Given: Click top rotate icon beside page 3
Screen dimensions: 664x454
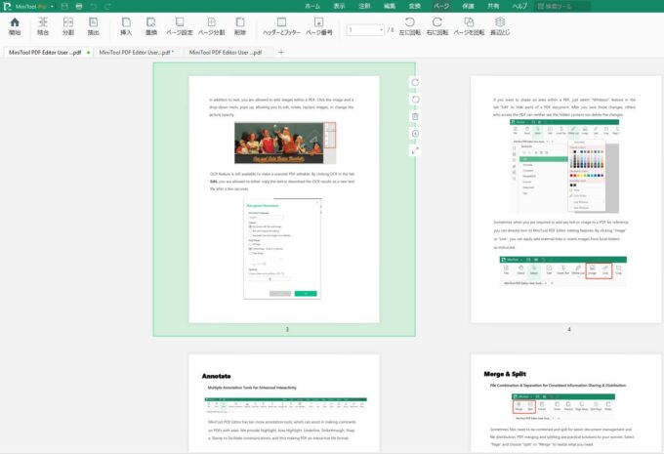Looking at the screenshot, I should pyautogui.click(x=415, y=83).
